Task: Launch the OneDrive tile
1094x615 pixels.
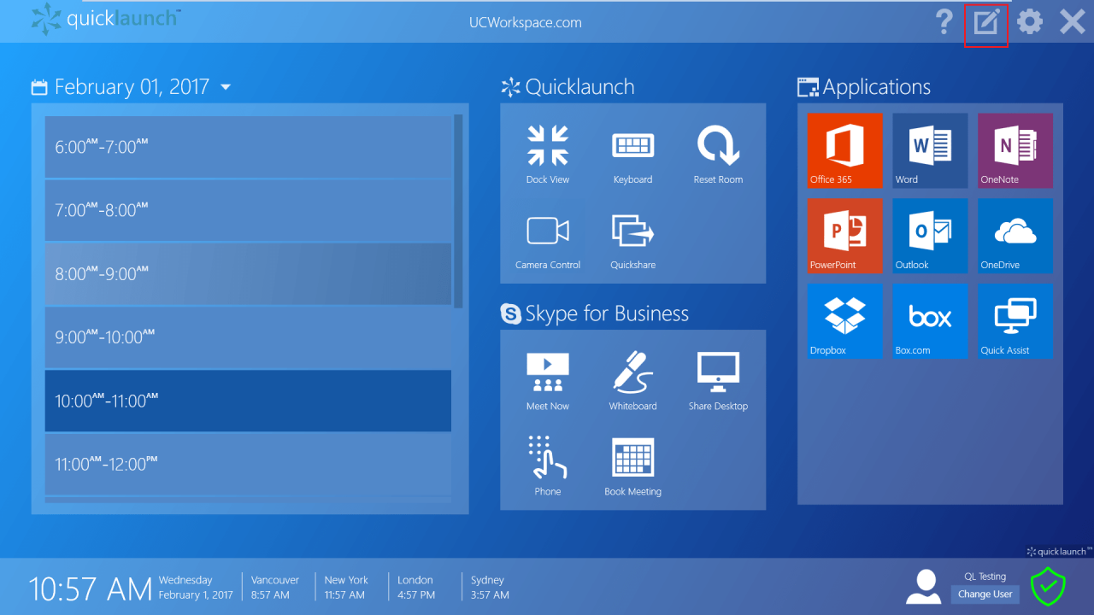Action: tap(1015, 236)
